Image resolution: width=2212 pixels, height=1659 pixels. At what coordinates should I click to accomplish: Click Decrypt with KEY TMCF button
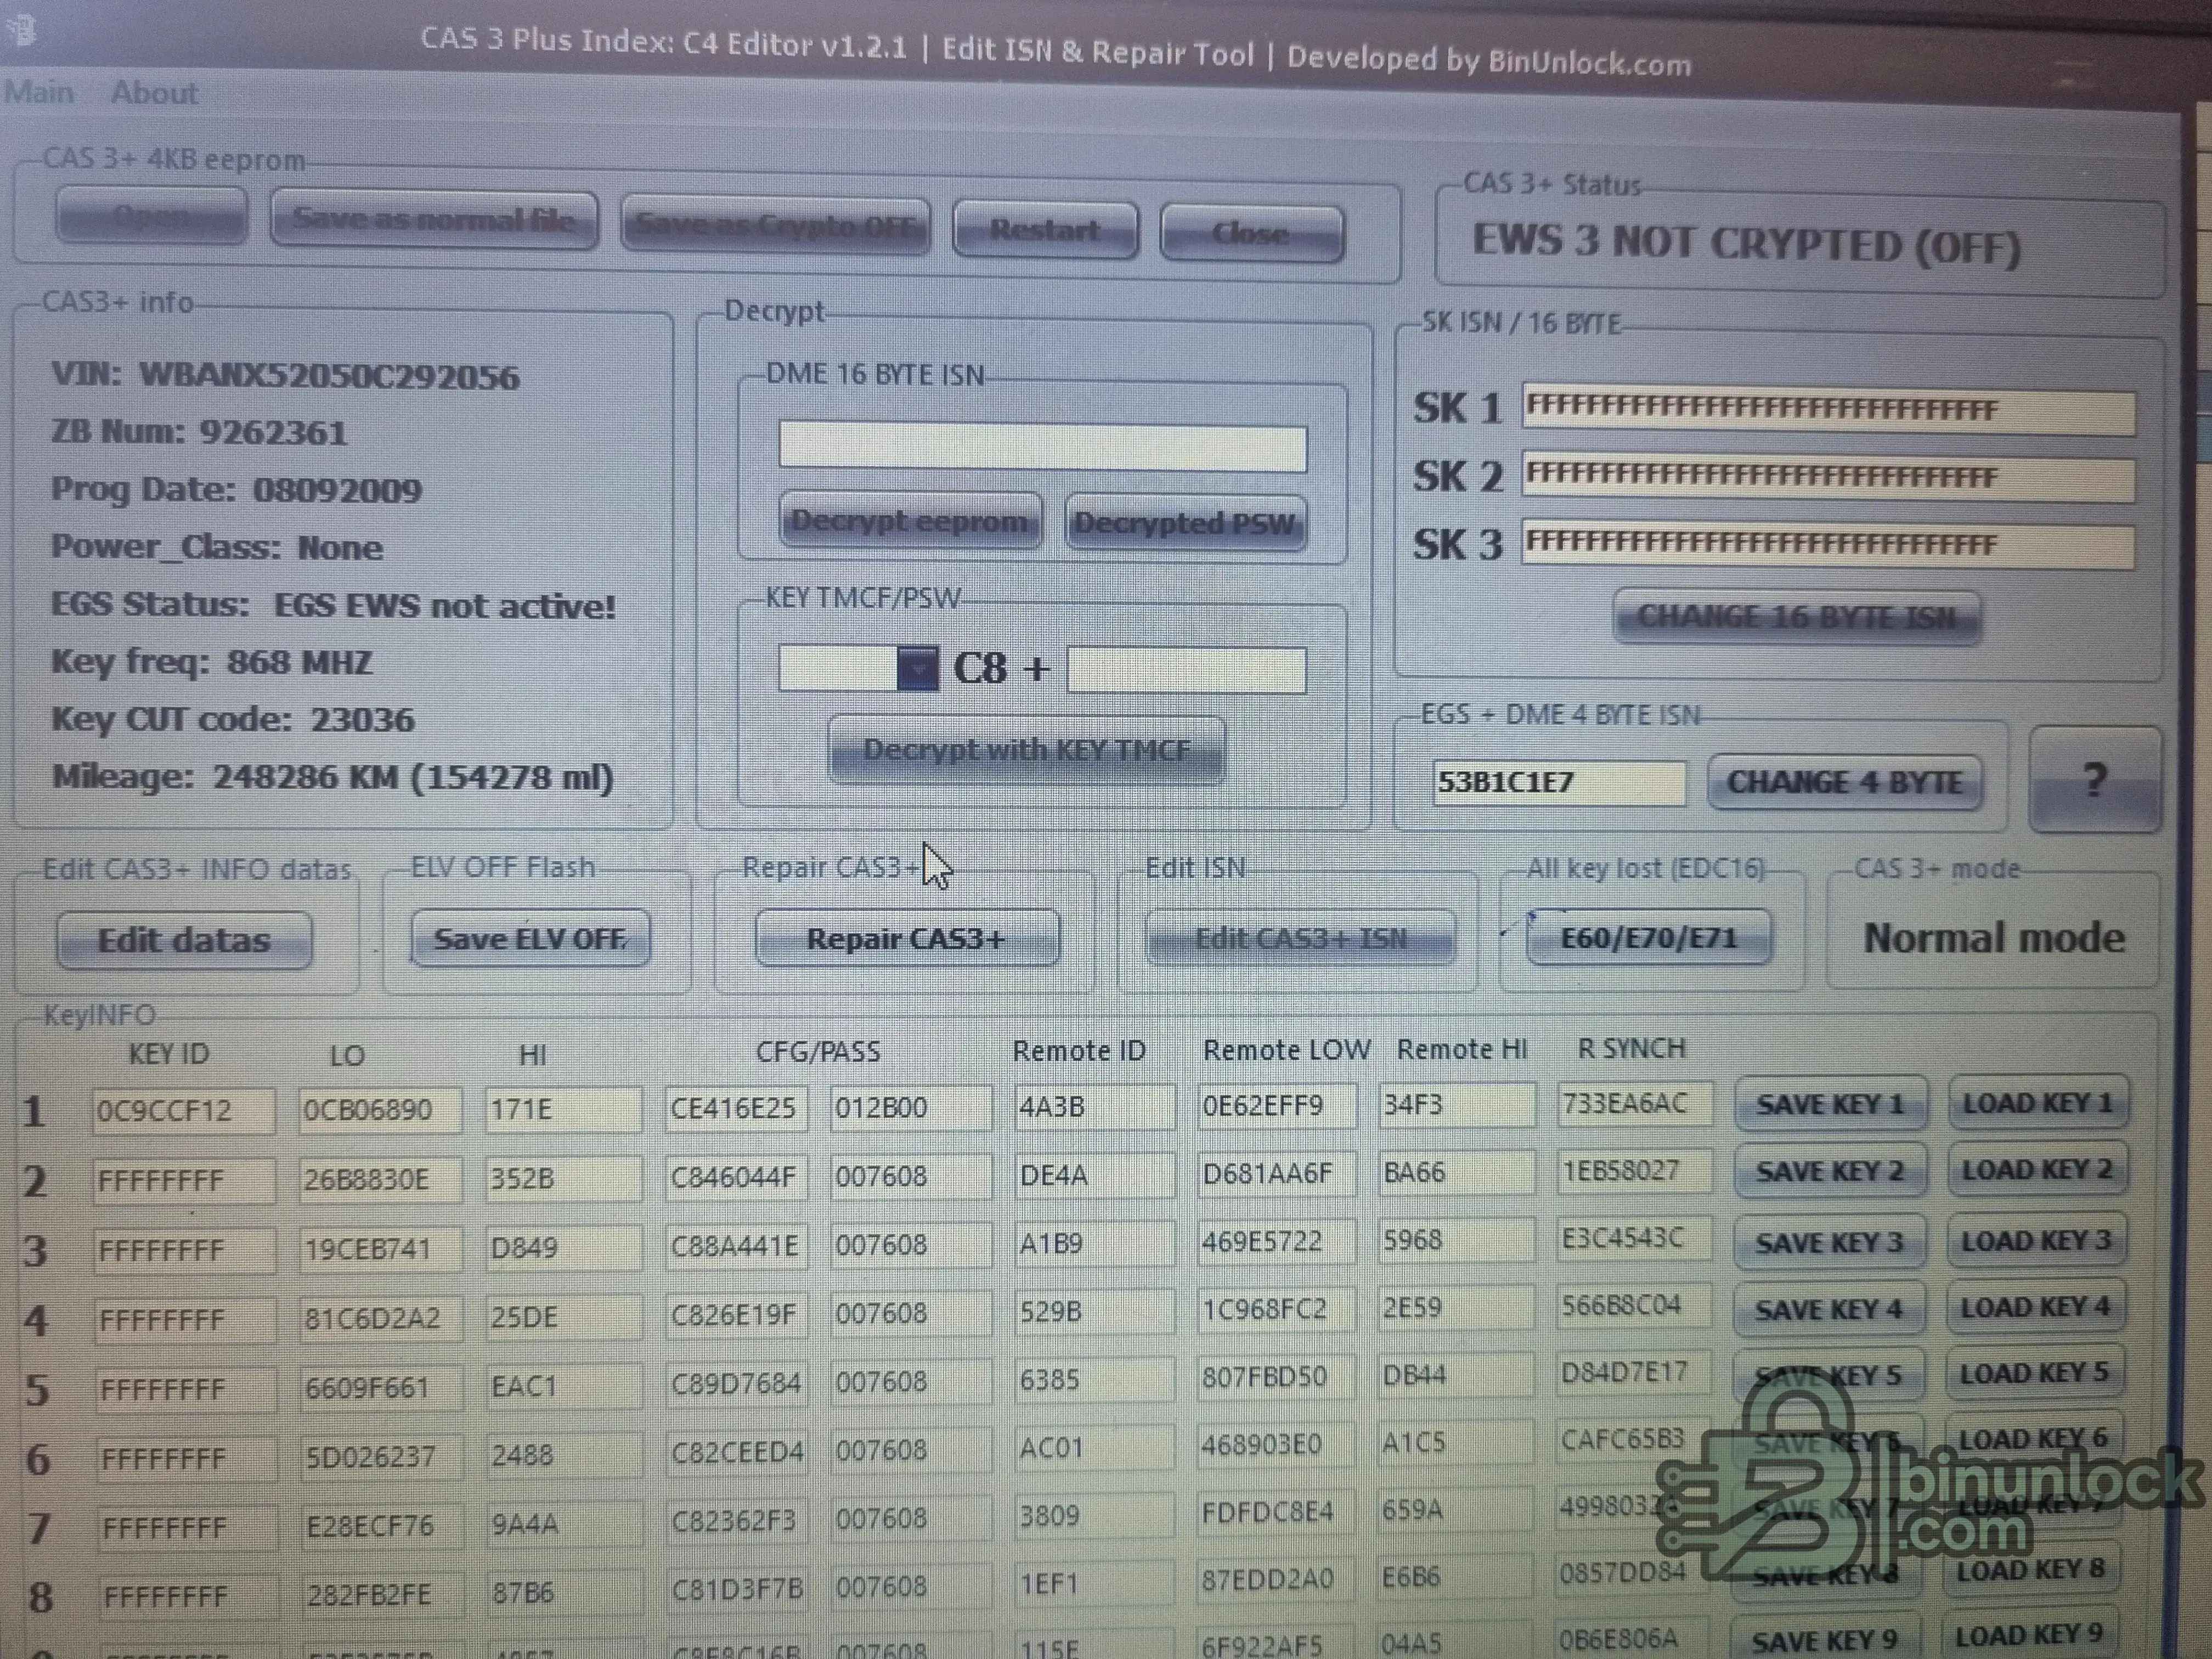coord(1026,750)
